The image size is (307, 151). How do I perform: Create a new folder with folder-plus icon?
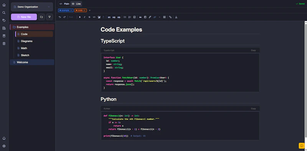[41, 17]
